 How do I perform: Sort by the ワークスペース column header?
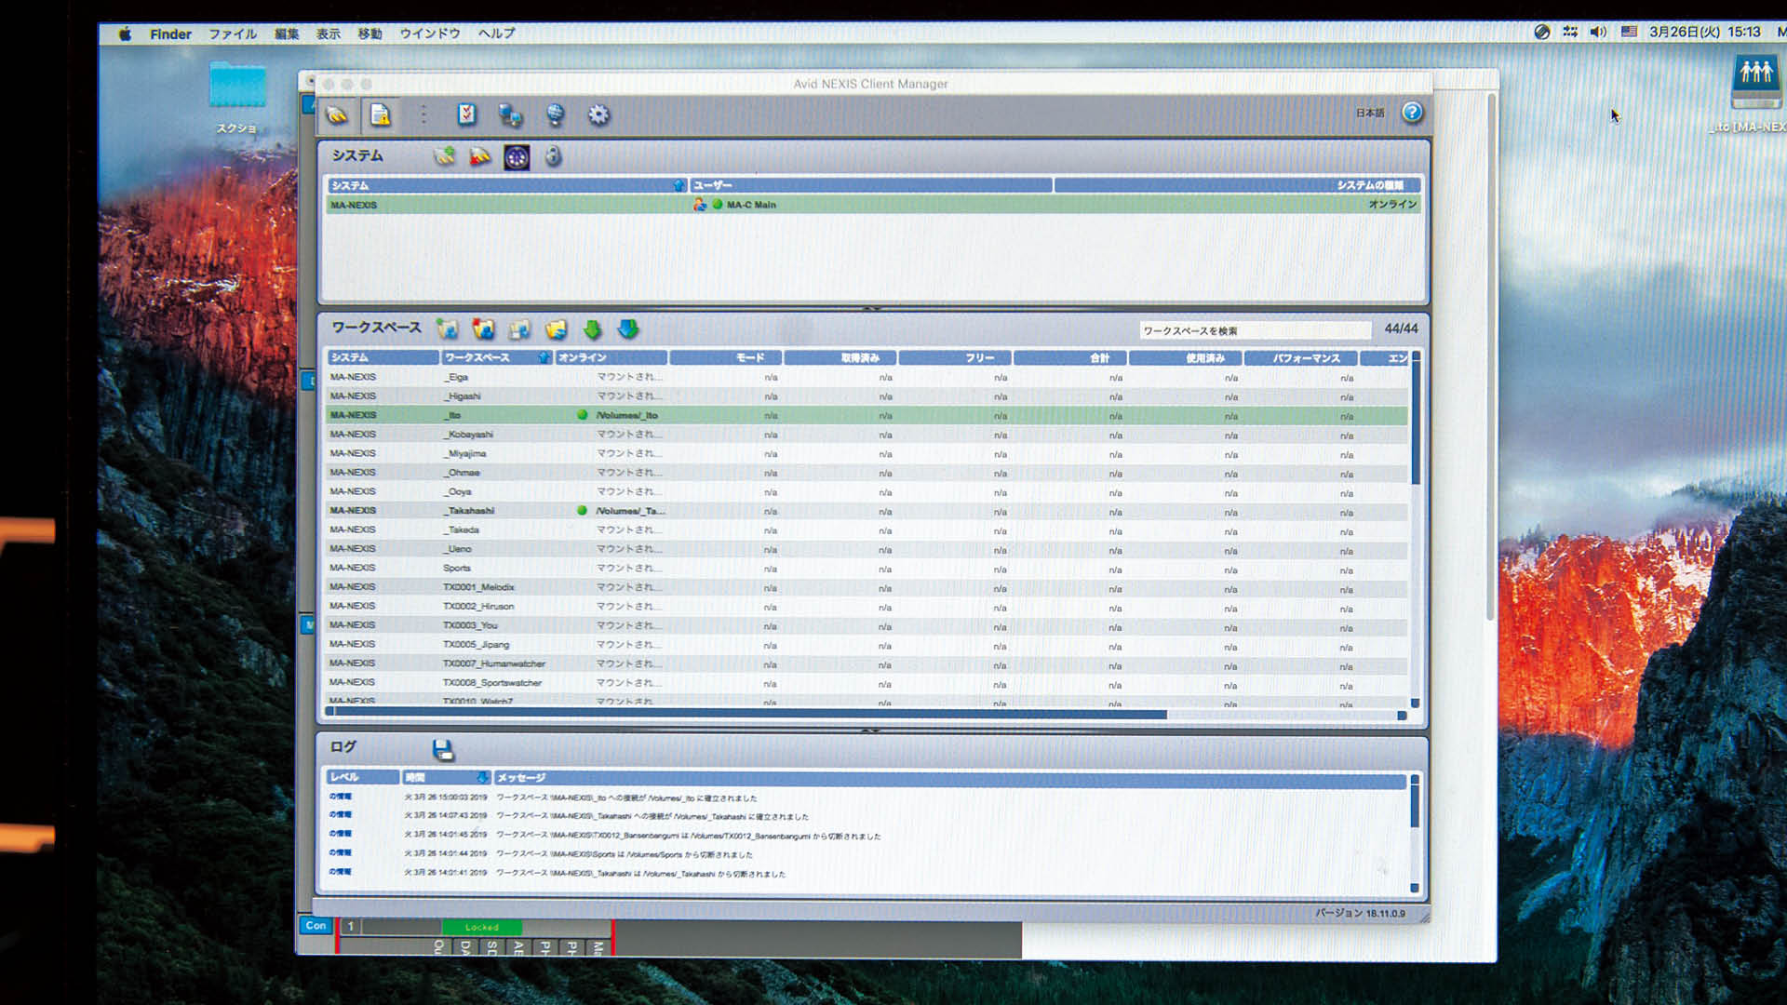[x=497, y=357]
